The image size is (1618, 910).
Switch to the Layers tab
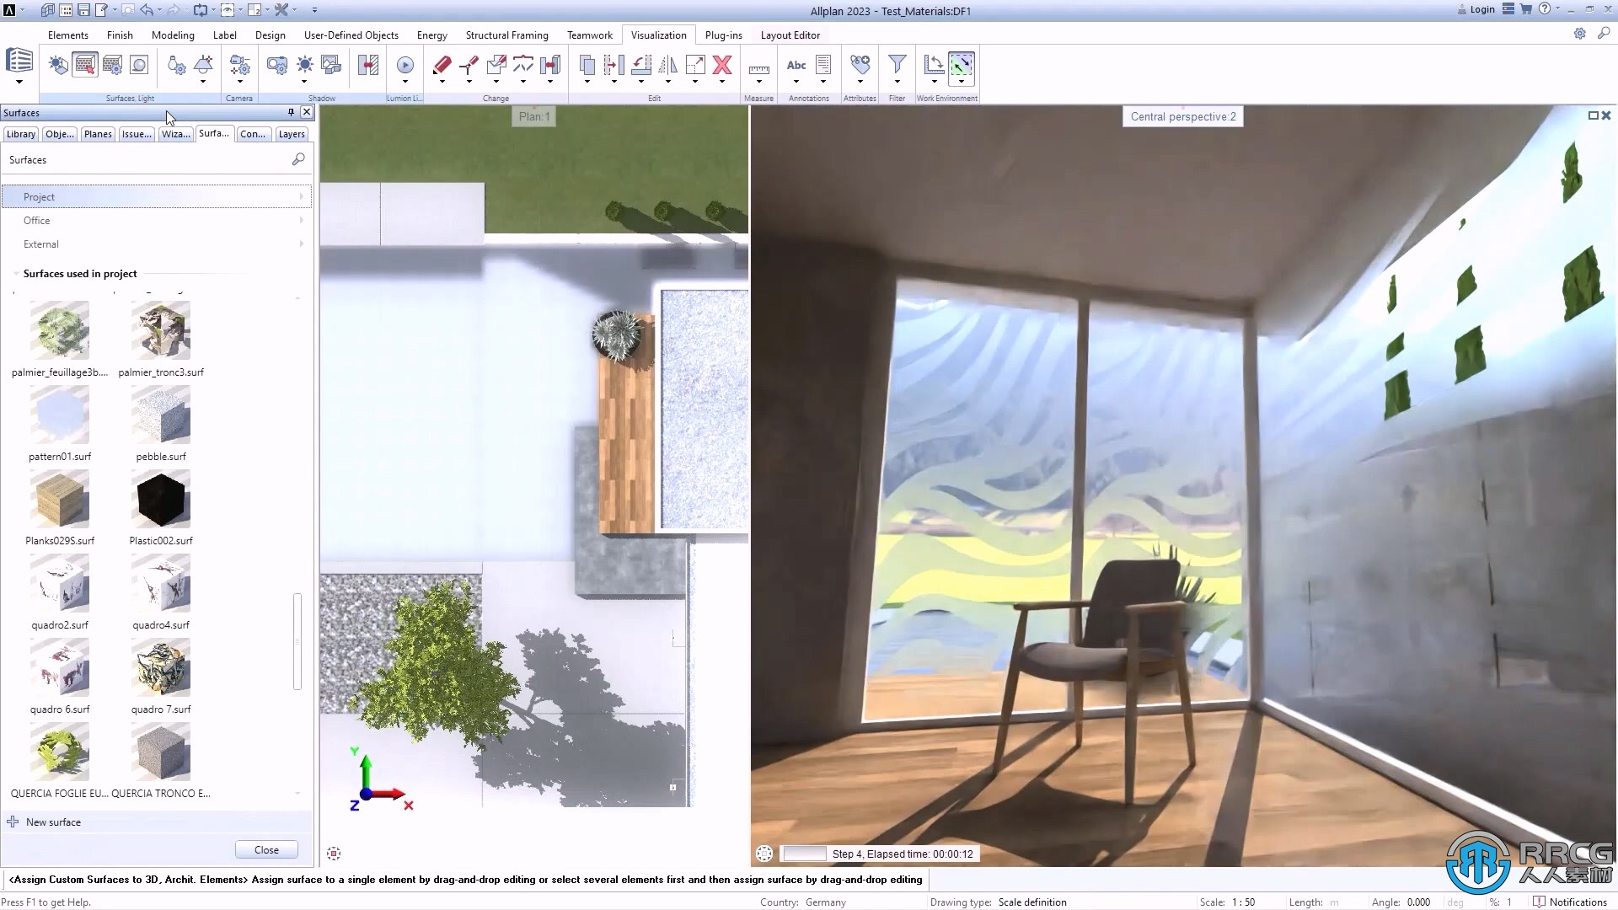click(x=291, y=133)
